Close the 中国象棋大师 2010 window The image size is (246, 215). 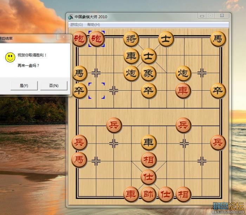coord(222,15)
